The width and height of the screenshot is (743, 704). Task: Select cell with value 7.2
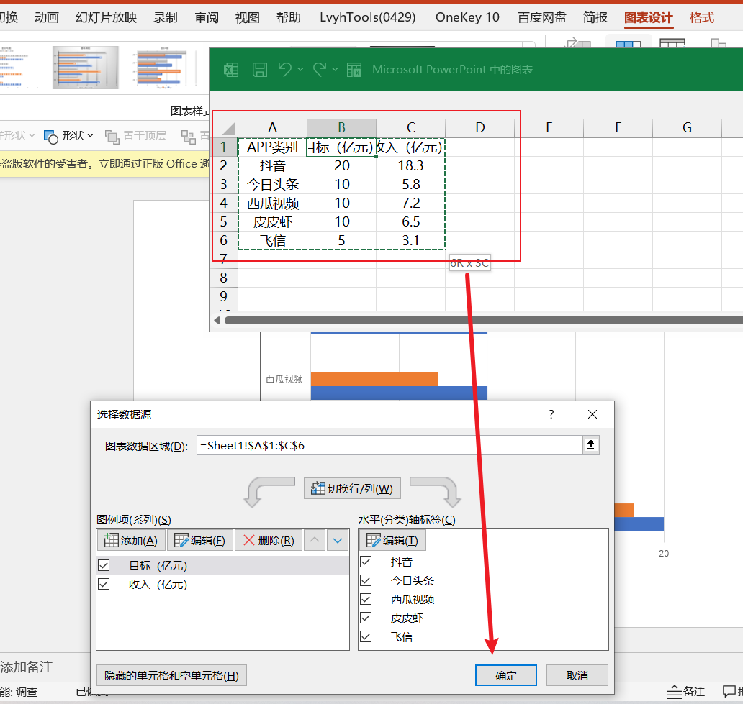[x=411, y=203]
